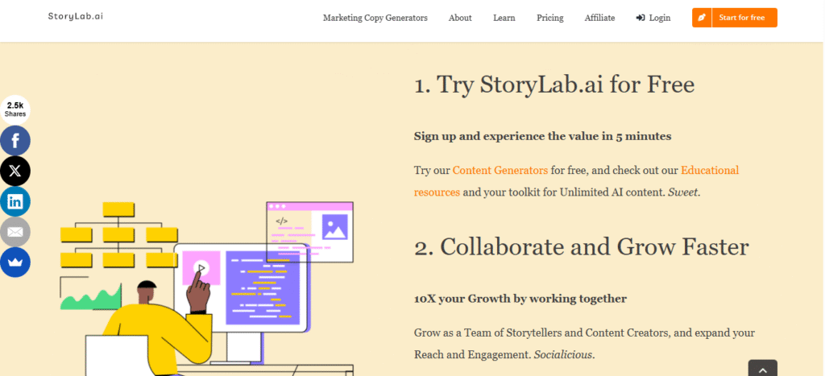Open the Learn menu item

pyautogui.click(x=504, y=18)
